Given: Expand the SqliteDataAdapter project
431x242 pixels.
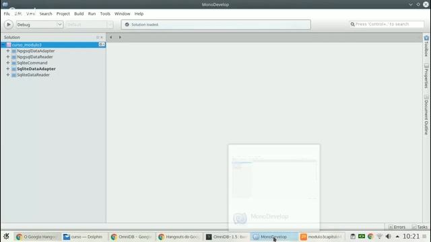Looking at the screenshot, I should (x=8, y=69).
